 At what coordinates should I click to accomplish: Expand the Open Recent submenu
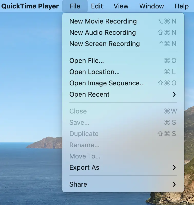tap(123, 94)
